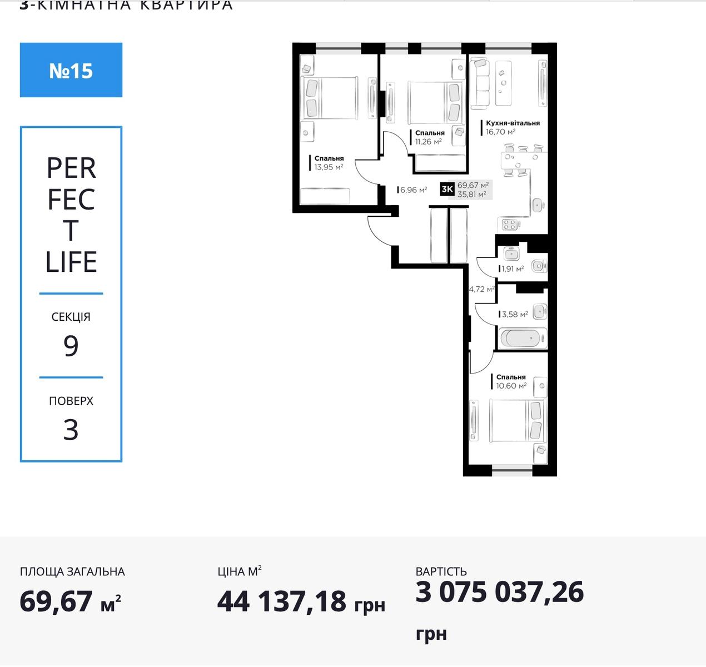Click the bed in the 13,95 м² Спальня

pyautogui.click(x=330, y=98)
